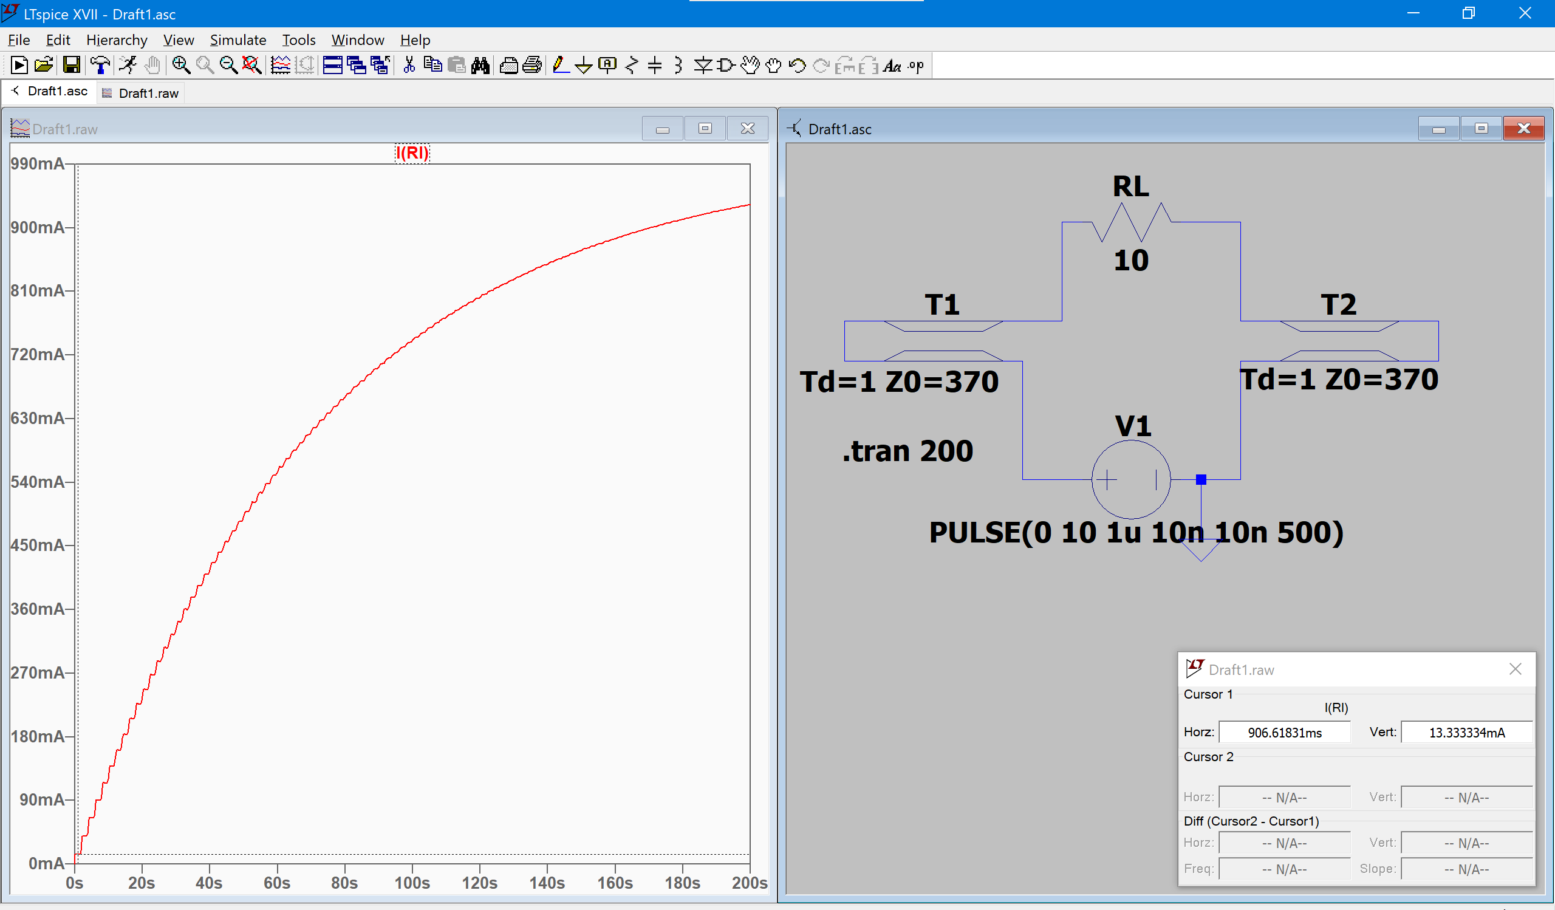This screenshot has width=1555, height=910.
Task: Open the Control Panel hammer icon
Action: (100, 65)
